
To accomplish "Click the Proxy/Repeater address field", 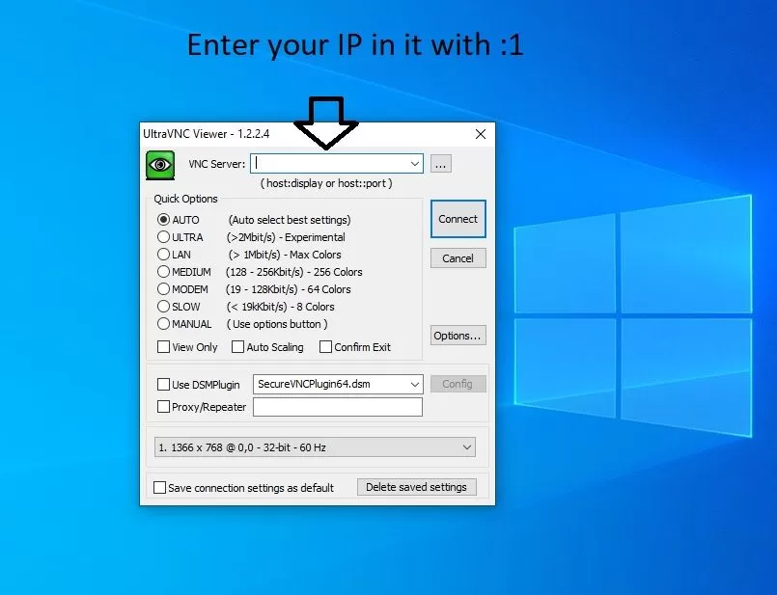I will click(338, 407).
